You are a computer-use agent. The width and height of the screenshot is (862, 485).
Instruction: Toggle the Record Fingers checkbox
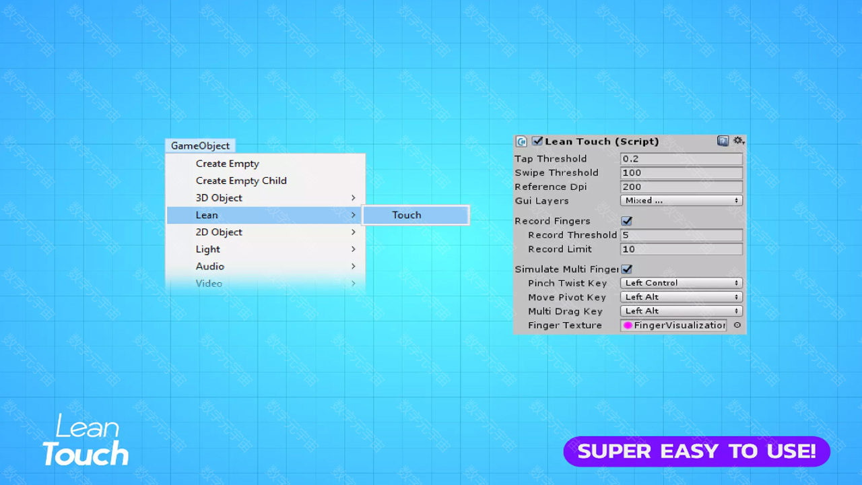(x=627, y=221)
